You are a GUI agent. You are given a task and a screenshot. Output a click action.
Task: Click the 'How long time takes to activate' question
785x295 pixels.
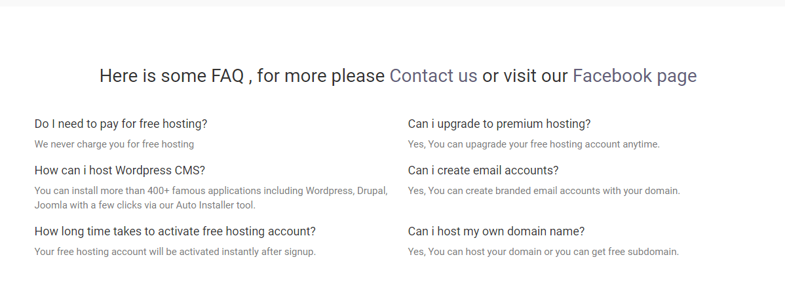[x=175, y=231]
